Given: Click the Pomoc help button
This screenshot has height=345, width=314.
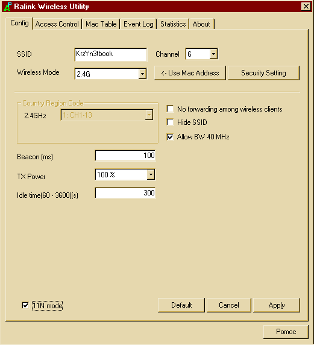Looking at the screenshot, I should click(286, 332).
